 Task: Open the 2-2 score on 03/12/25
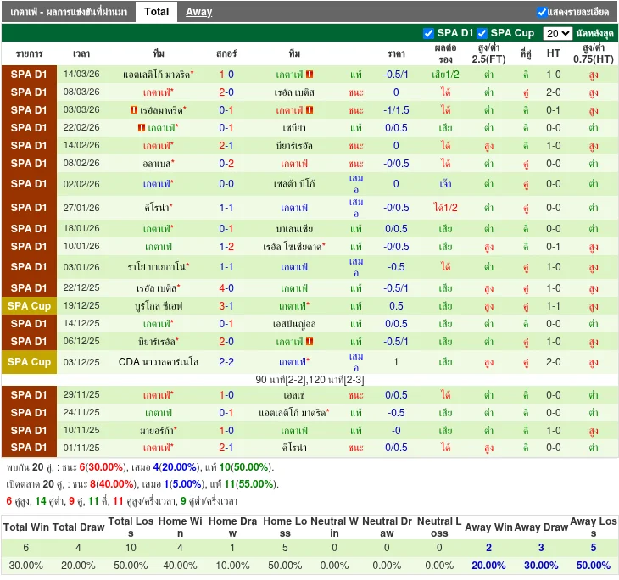pyautogui.click(x=226, y=362)
